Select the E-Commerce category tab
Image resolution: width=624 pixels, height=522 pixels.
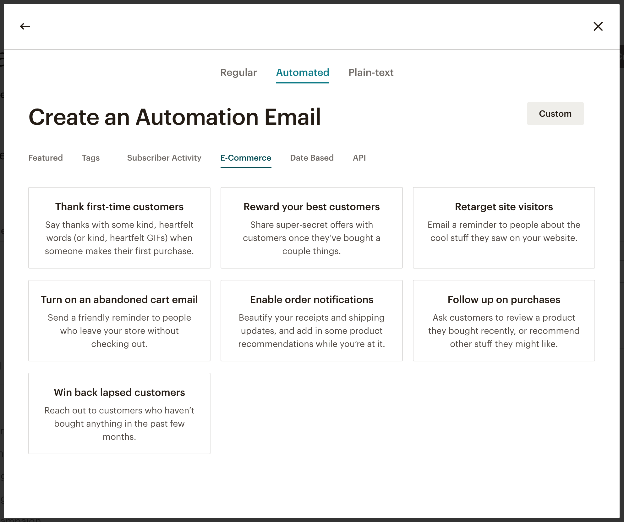pos(246,158)
